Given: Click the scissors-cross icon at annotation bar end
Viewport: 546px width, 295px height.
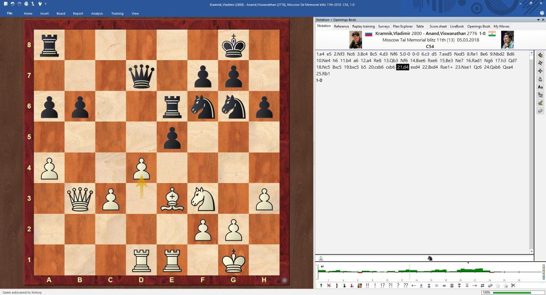Looking at the screenshot, I should [x=513, y=285].
